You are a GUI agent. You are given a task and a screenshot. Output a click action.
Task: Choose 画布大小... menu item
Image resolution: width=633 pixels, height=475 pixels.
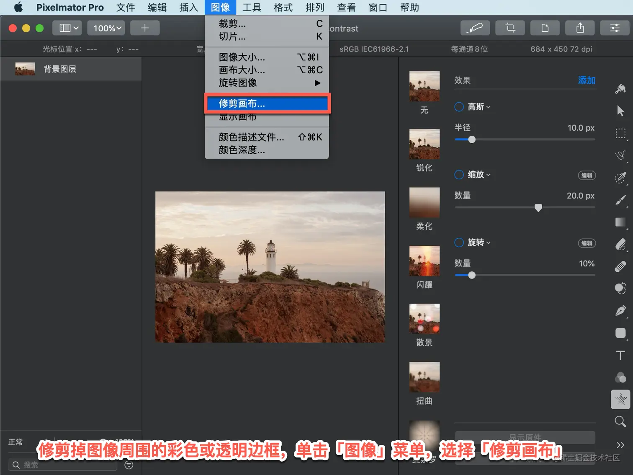click(x=267, y=70)
